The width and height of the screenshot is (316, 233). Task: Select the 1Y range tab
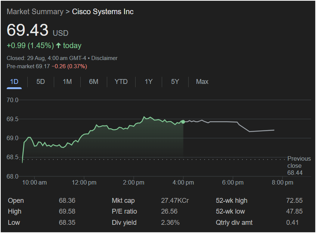coord(149,82)
